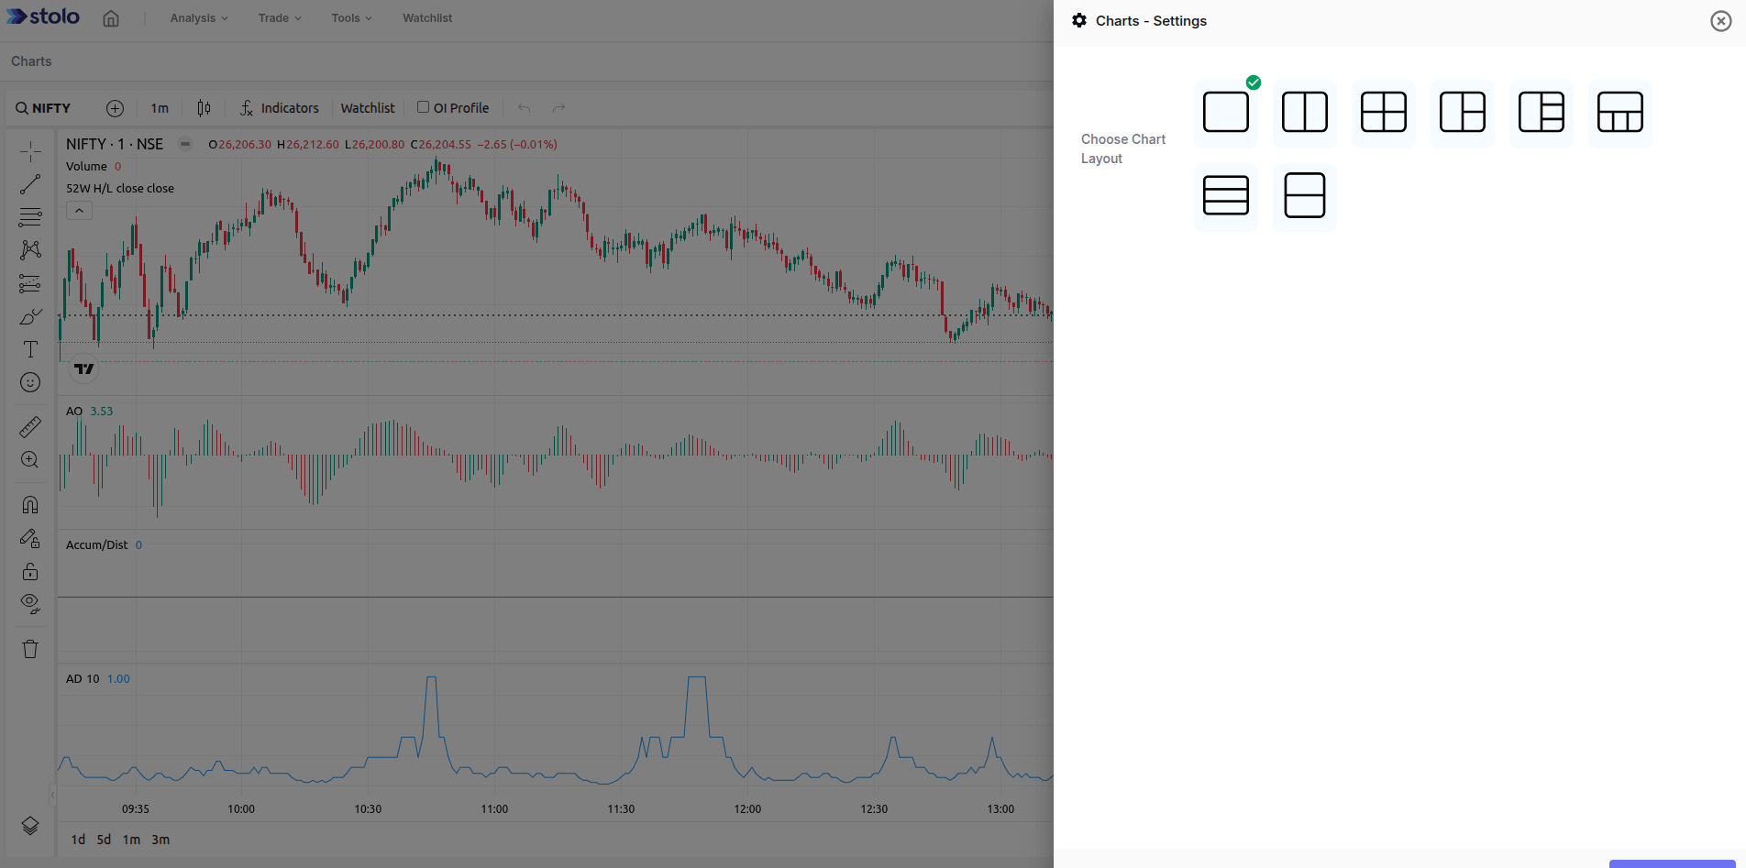Enable magnet mode for drawings

[30, 503]
